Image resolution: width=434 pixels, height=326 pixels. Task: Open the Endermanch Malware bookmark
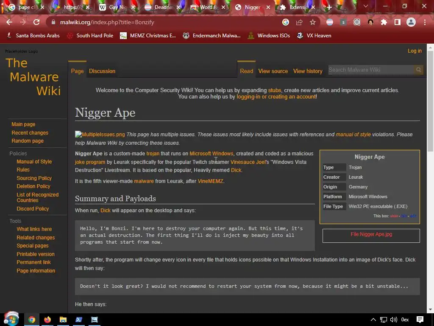(212, 36)
